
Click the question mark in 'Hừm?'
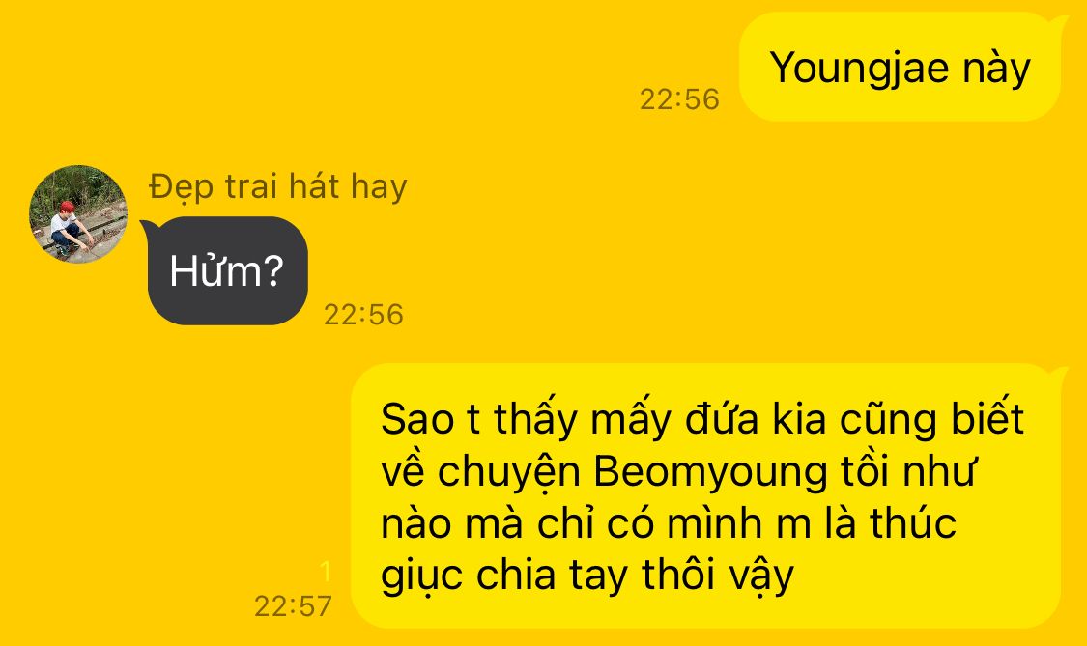coord(273,271)
